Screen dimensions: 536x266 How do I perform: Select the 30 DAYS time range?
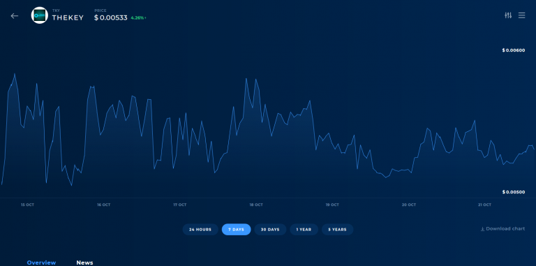(x=270, y=230)
